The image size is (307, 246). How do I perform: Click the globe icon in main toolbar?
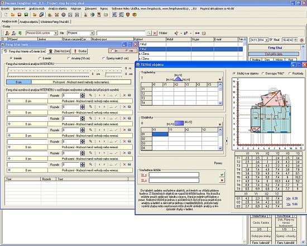[92, 15]
